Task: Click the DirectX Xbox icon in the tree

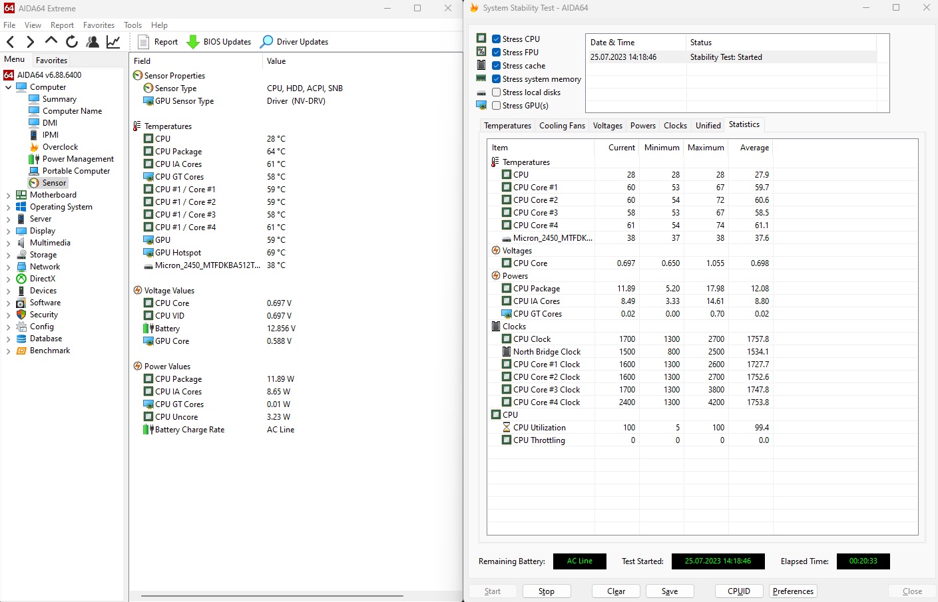Action: coord(21,279)
